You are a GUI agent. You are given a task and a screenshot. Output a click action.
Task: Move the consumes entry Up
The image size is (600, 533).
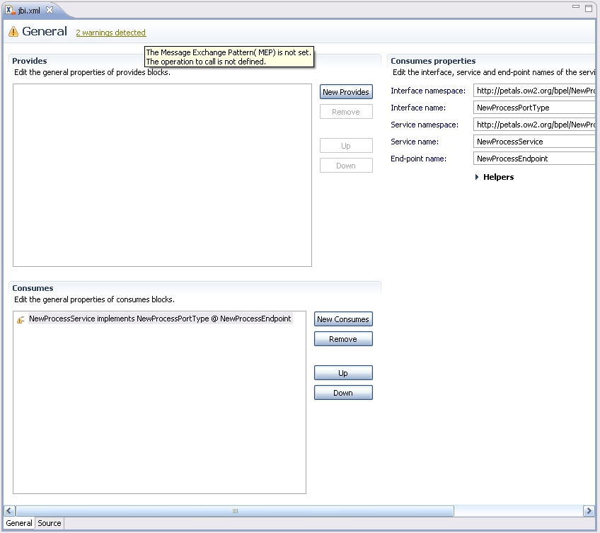(x=343, y=373)
